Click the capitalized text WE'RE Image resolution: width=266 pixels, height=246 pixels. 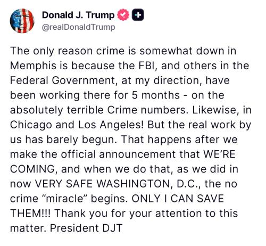pos(219,154)
